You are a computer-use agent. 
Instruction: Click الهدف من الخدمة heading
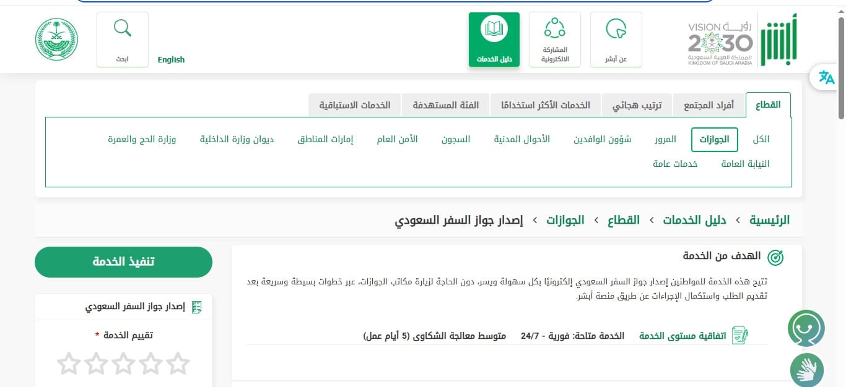722,256
